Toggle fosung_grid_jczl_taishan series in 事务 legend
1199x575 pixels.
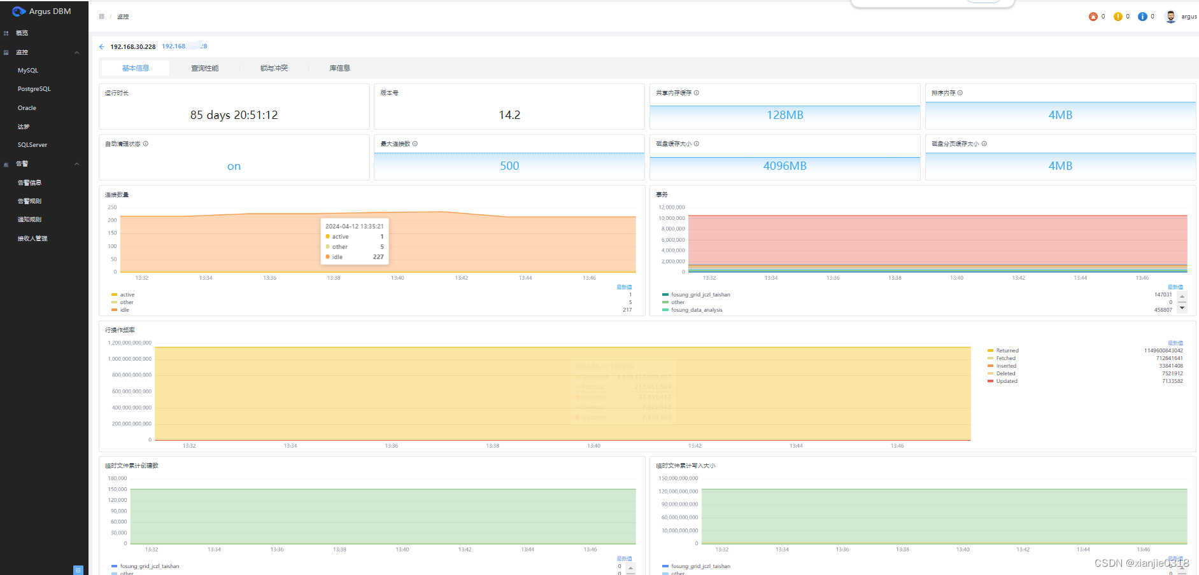(x=696, y=294)
